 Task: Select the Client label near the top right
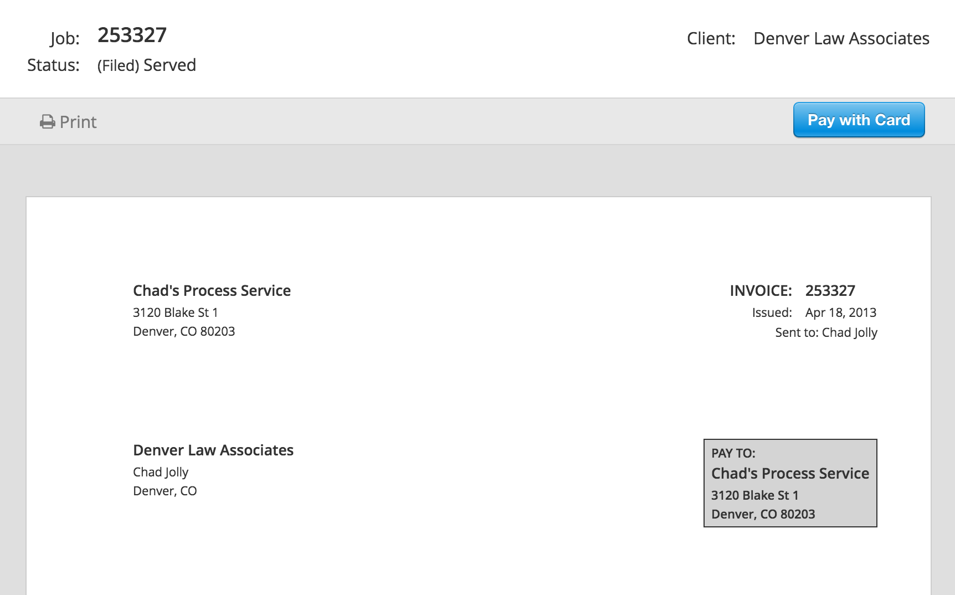pyautogui.click(x=711, y=38)
